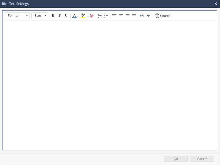Open the Size dropdown
The image size is (220, 165).
click(x=40, y=16)
